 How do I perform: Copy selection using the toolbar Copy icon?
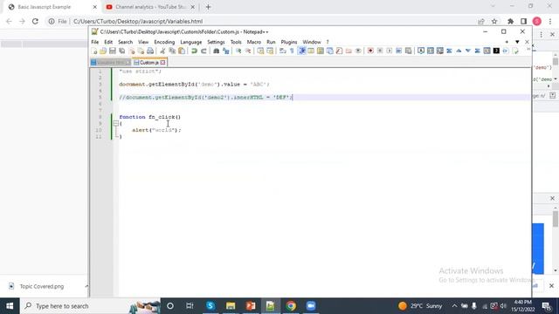click(172, 51)
